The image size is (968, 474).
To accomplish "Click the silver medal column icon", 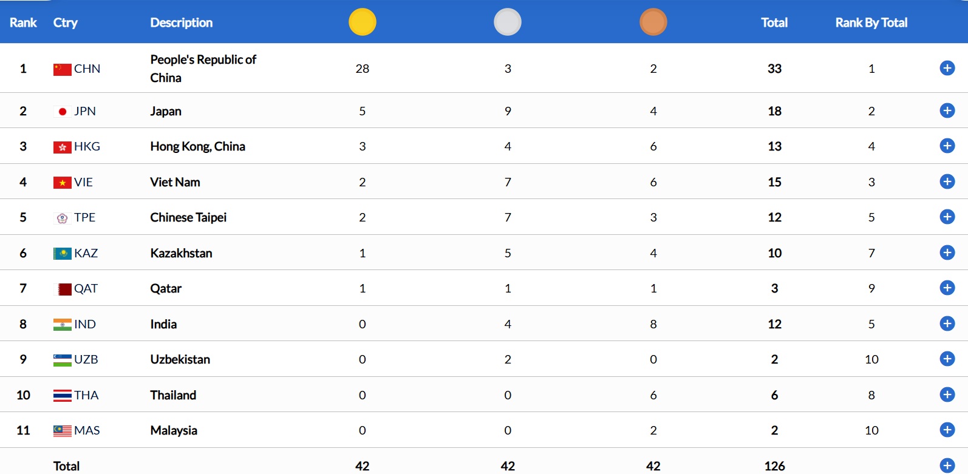I will tap(508, 22).
